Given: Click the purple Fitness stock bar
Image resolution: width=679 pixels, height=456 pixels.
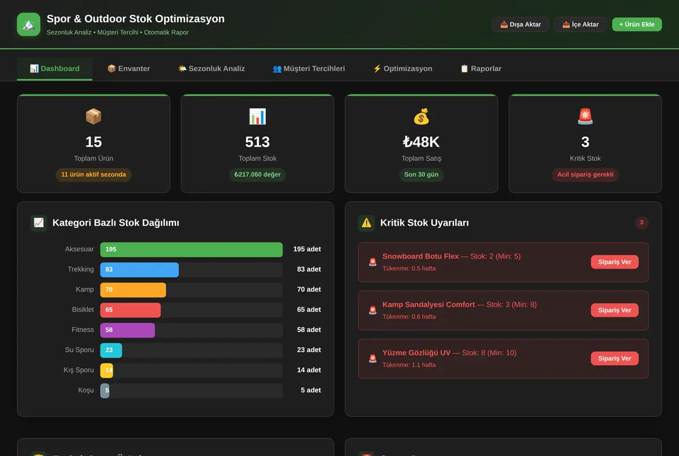Looking at the screenshot, I should (127, 330).
